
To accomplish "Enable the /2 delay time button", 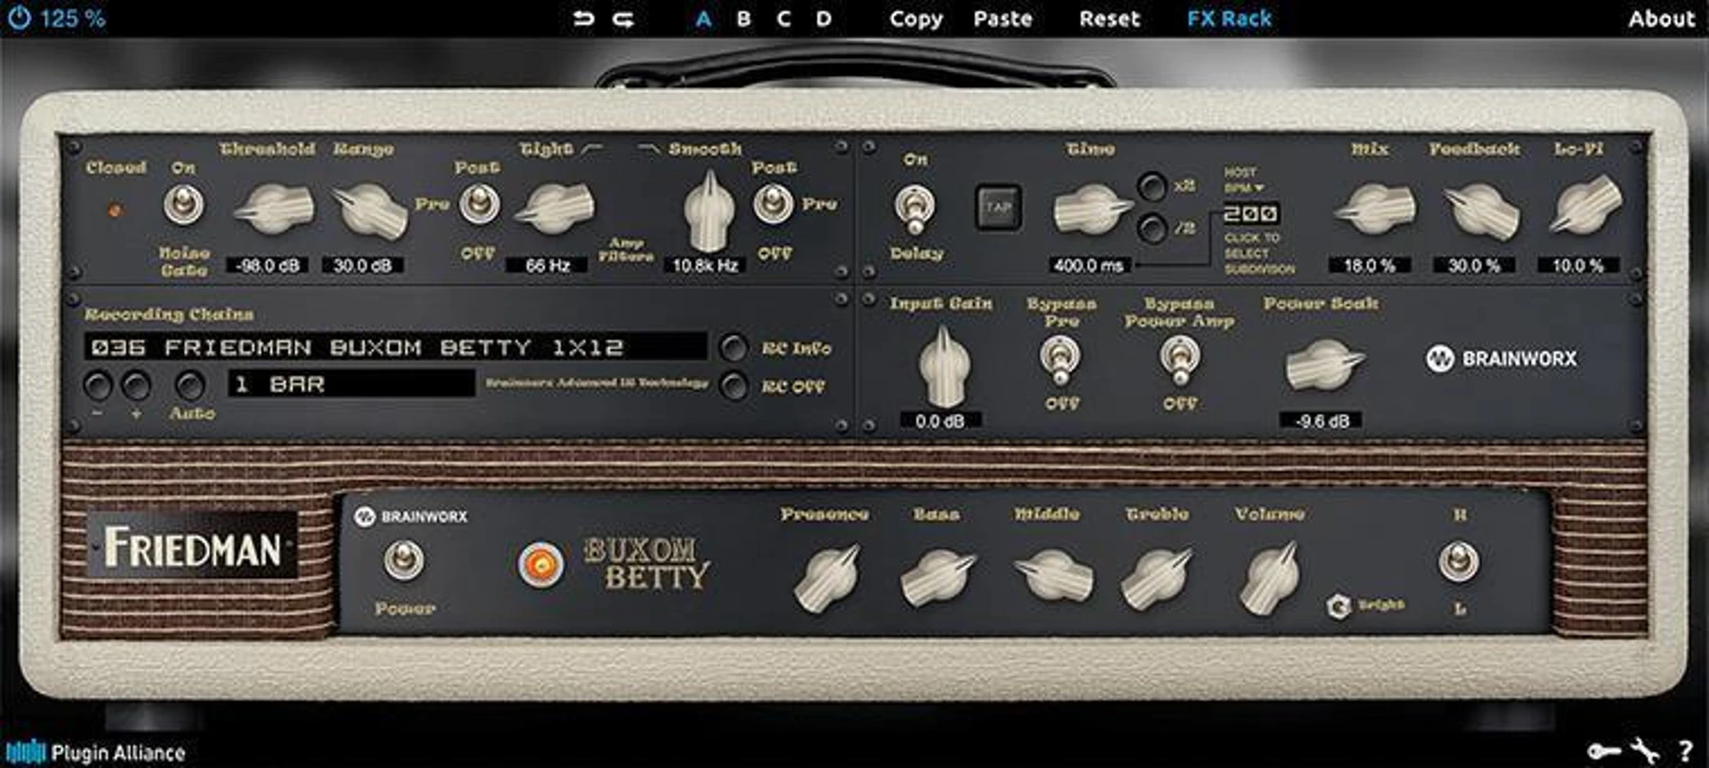I will coord(1152,229).
